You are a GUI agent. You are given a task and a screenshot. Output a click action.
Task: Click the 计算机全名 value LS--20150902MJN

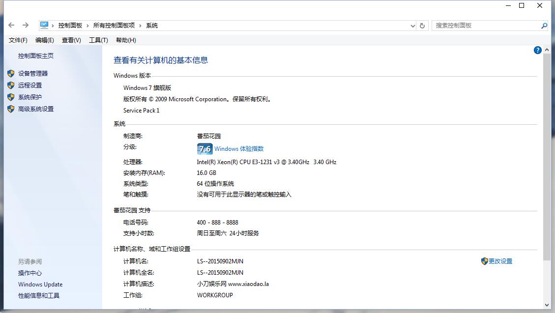point(220,273)
